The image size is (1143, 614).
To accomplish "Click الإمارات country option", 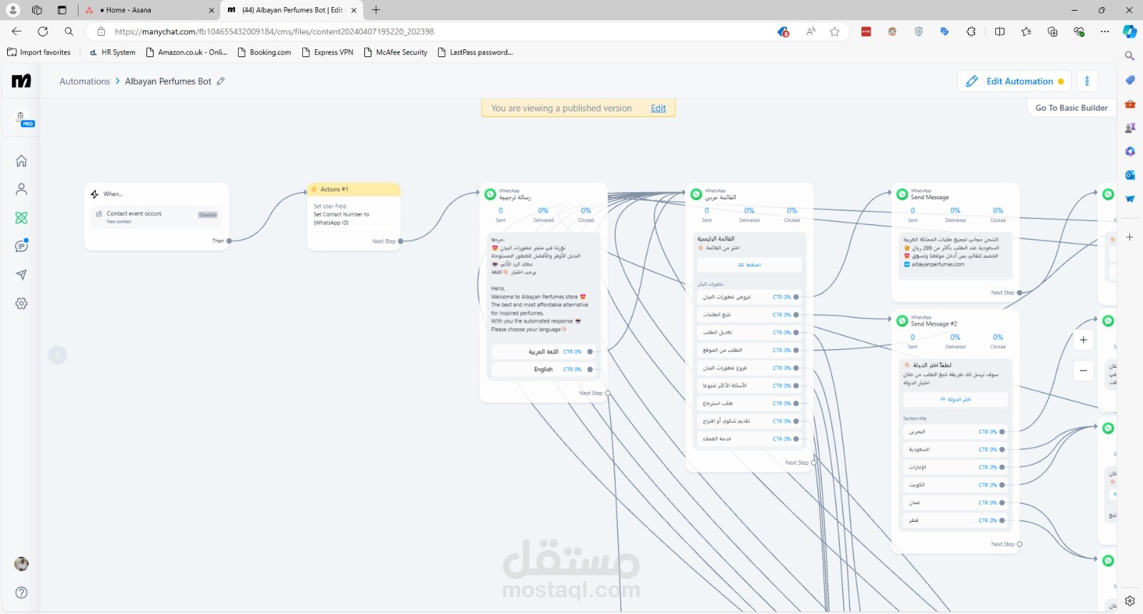I will click(x=954, y=467).
